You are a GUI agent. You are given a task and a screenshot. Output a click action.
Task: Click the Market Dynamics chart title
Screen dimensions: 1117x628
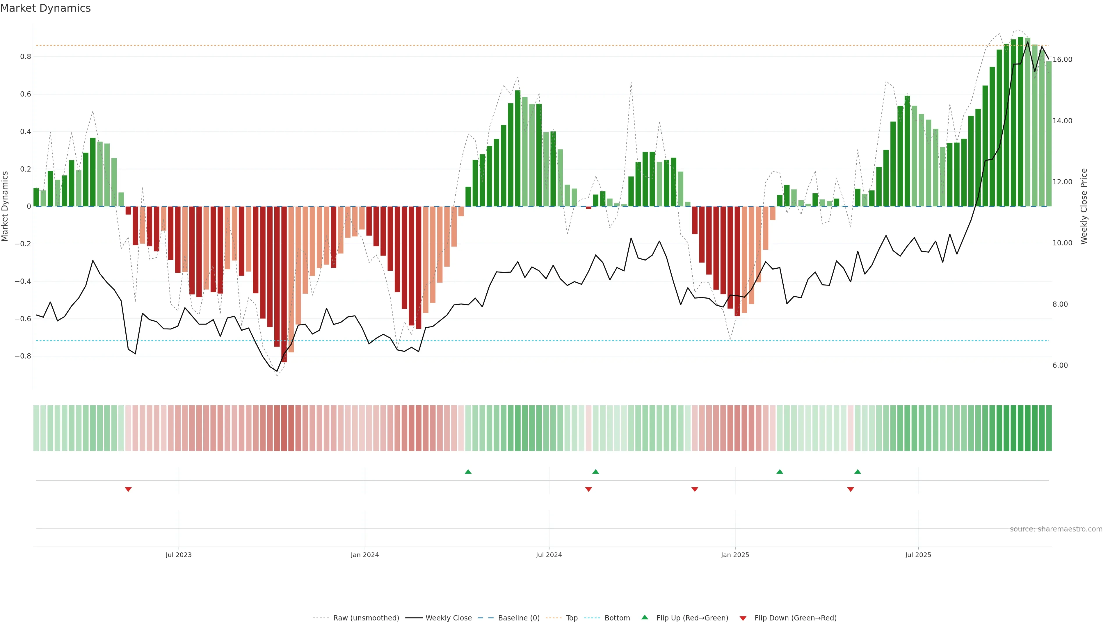[x=46, y=8]
